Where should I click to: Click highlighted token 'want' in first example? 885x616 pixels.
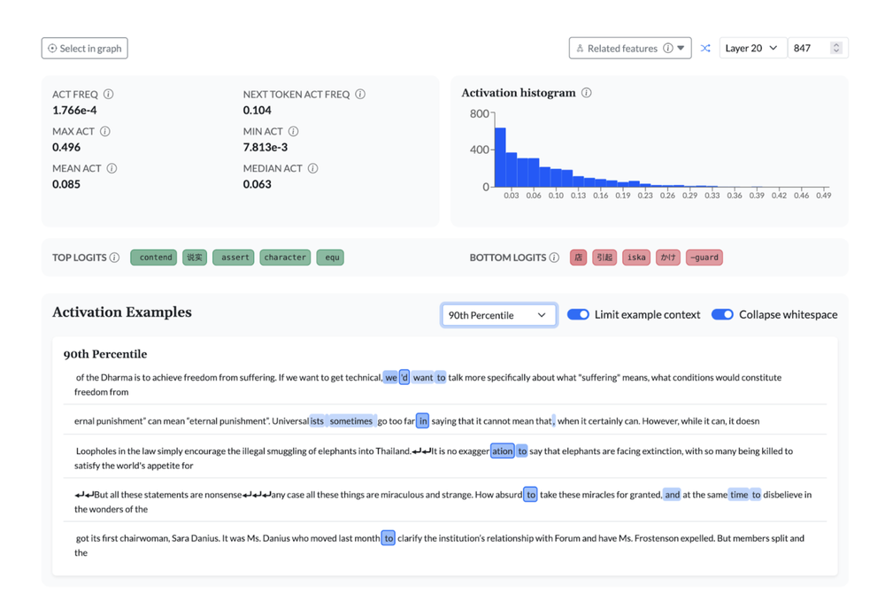coord(423,378)
